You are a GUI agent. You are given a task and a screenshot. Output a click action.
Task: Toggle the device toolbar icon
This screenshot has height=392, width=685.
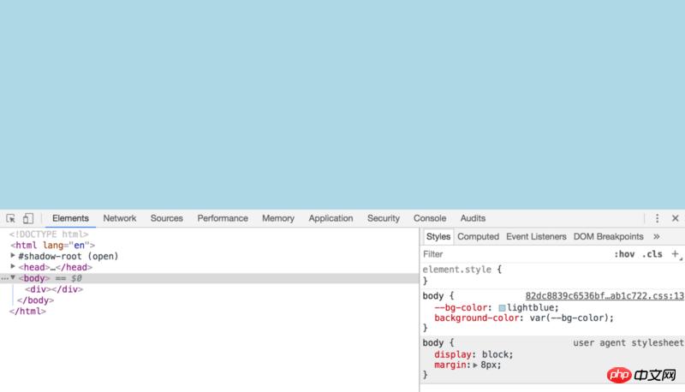pos(28,218)
